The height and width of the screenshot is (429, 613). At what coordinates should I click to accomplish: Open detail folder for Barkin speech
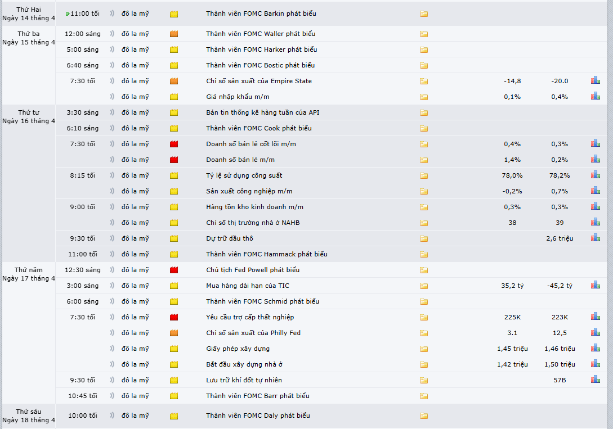click(x=424, y=13)
